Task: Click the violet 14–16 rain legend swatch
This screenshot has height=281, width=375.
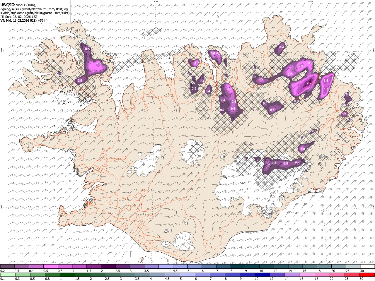Action: tap(292, 275)
